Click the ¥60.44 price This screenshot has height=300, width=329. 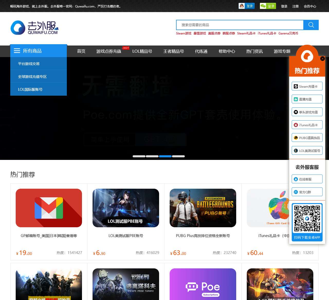tap(255, 253)
